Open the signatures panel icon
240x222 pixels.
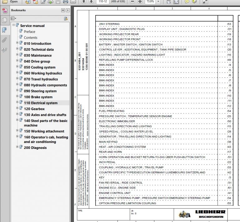tap(4, 50)
